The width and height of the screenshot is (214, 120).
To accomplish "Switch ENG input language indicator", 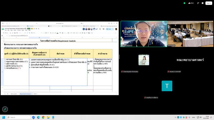I will [193, 117].
